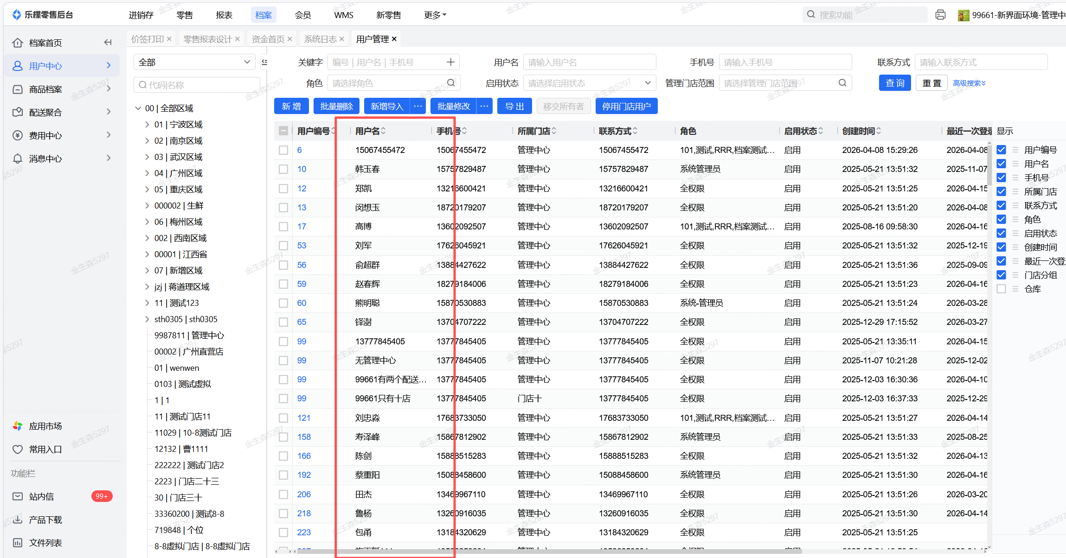Enable the 仓库 column checkbox
1066x558 pixels.
pyautogui.click(x=1002, y=289)
